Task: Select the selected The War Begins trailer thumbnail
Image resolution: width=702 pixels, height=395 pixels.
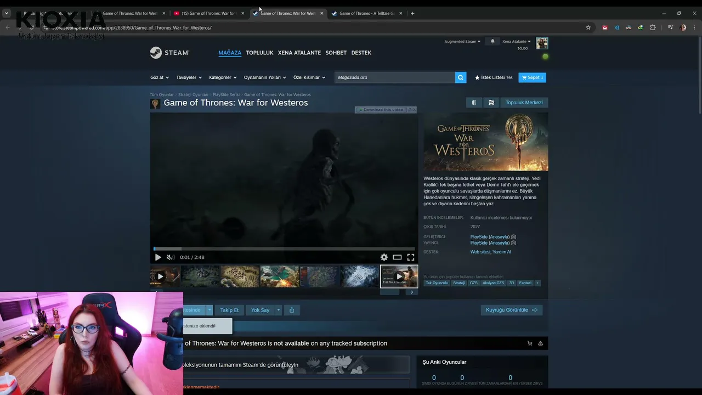Action: pyautogui.click(x=399, y=276)
